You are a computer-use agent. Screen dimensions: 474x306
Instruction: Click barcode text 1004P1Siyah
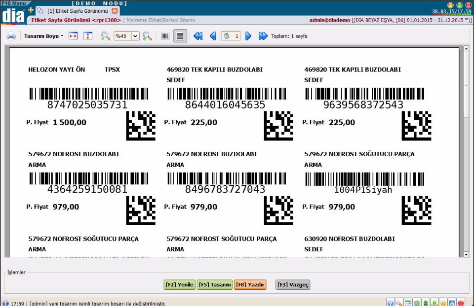click(363, 190)
